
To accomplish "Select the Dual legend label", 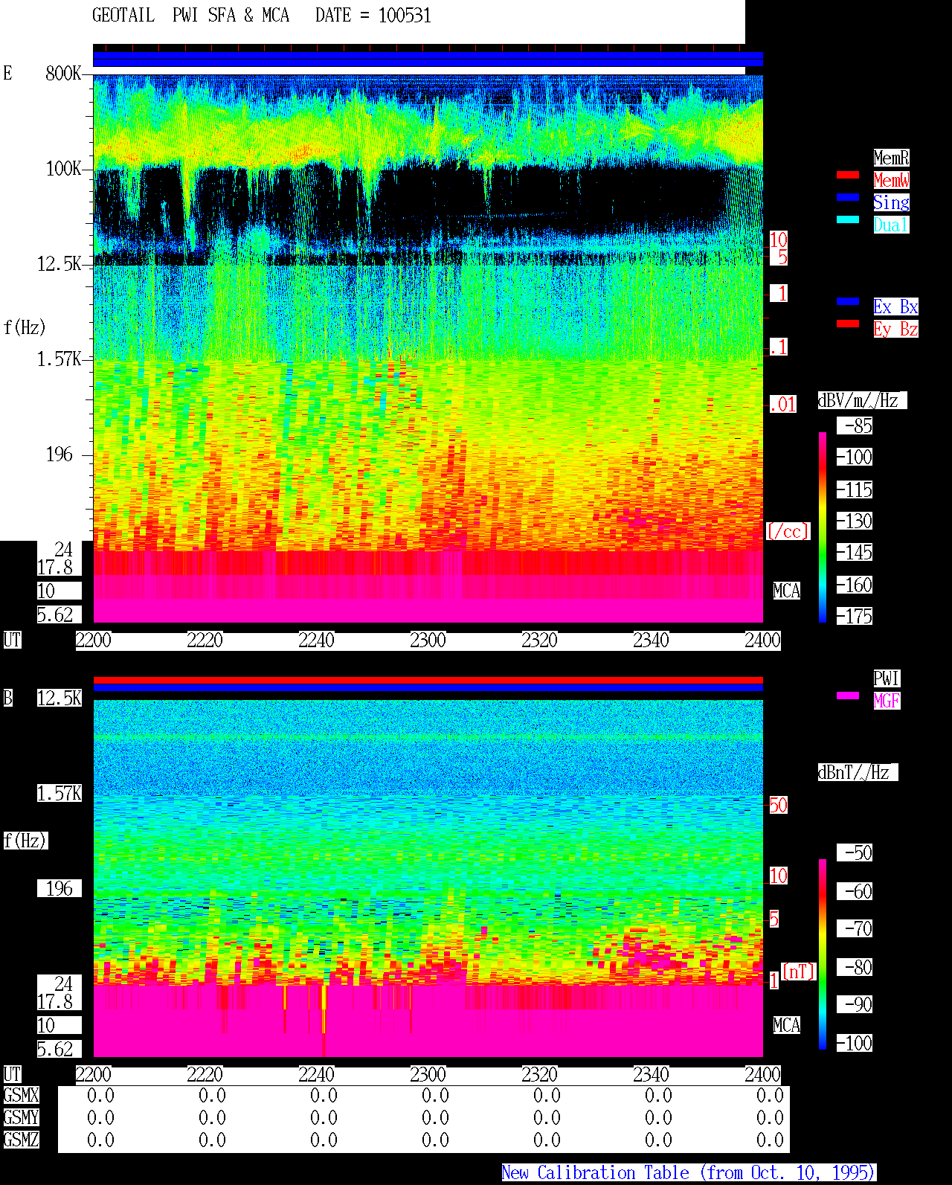I will click(891, 225).
